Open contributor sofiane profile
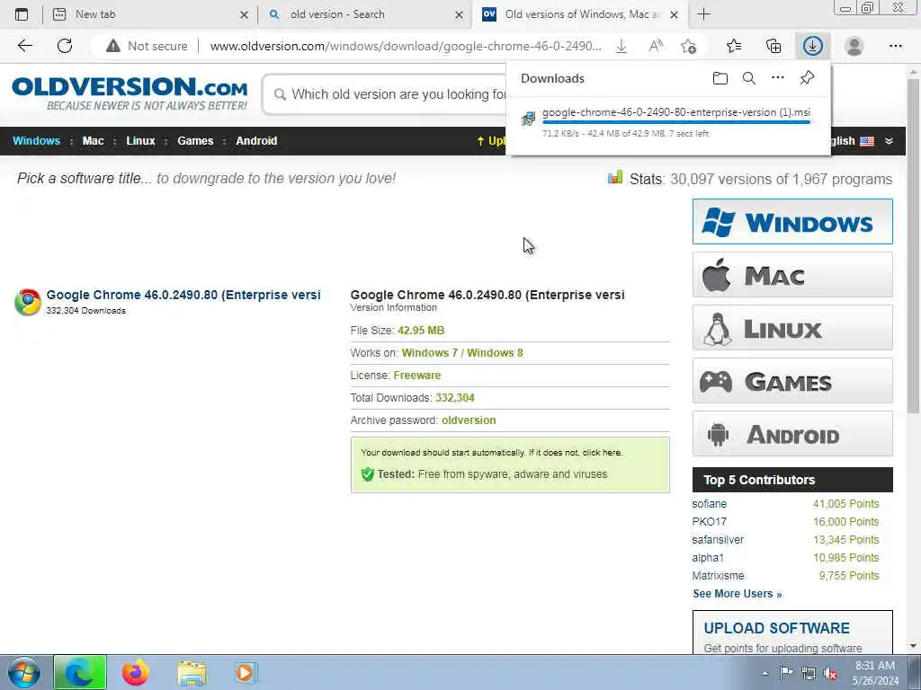The height and width of the screenshot is (690, 921). pos(709,504)
